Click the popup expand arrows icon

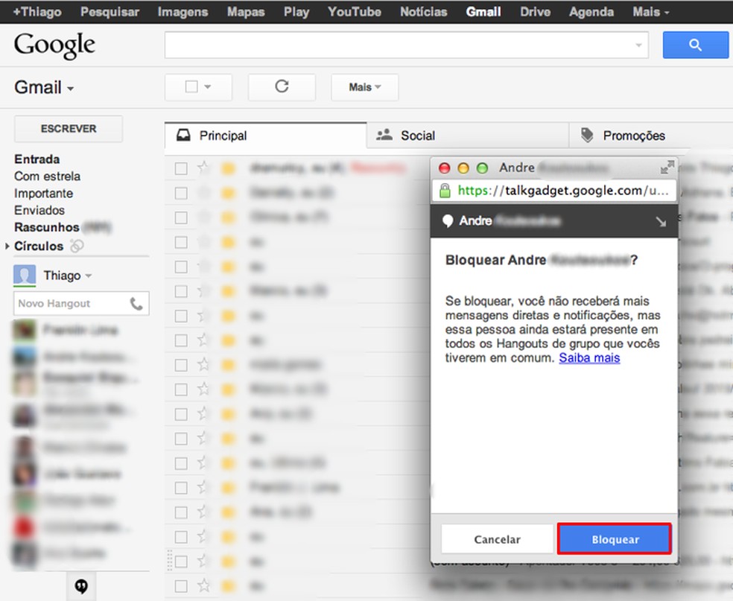pyautogui.click(x=667, y=168)
